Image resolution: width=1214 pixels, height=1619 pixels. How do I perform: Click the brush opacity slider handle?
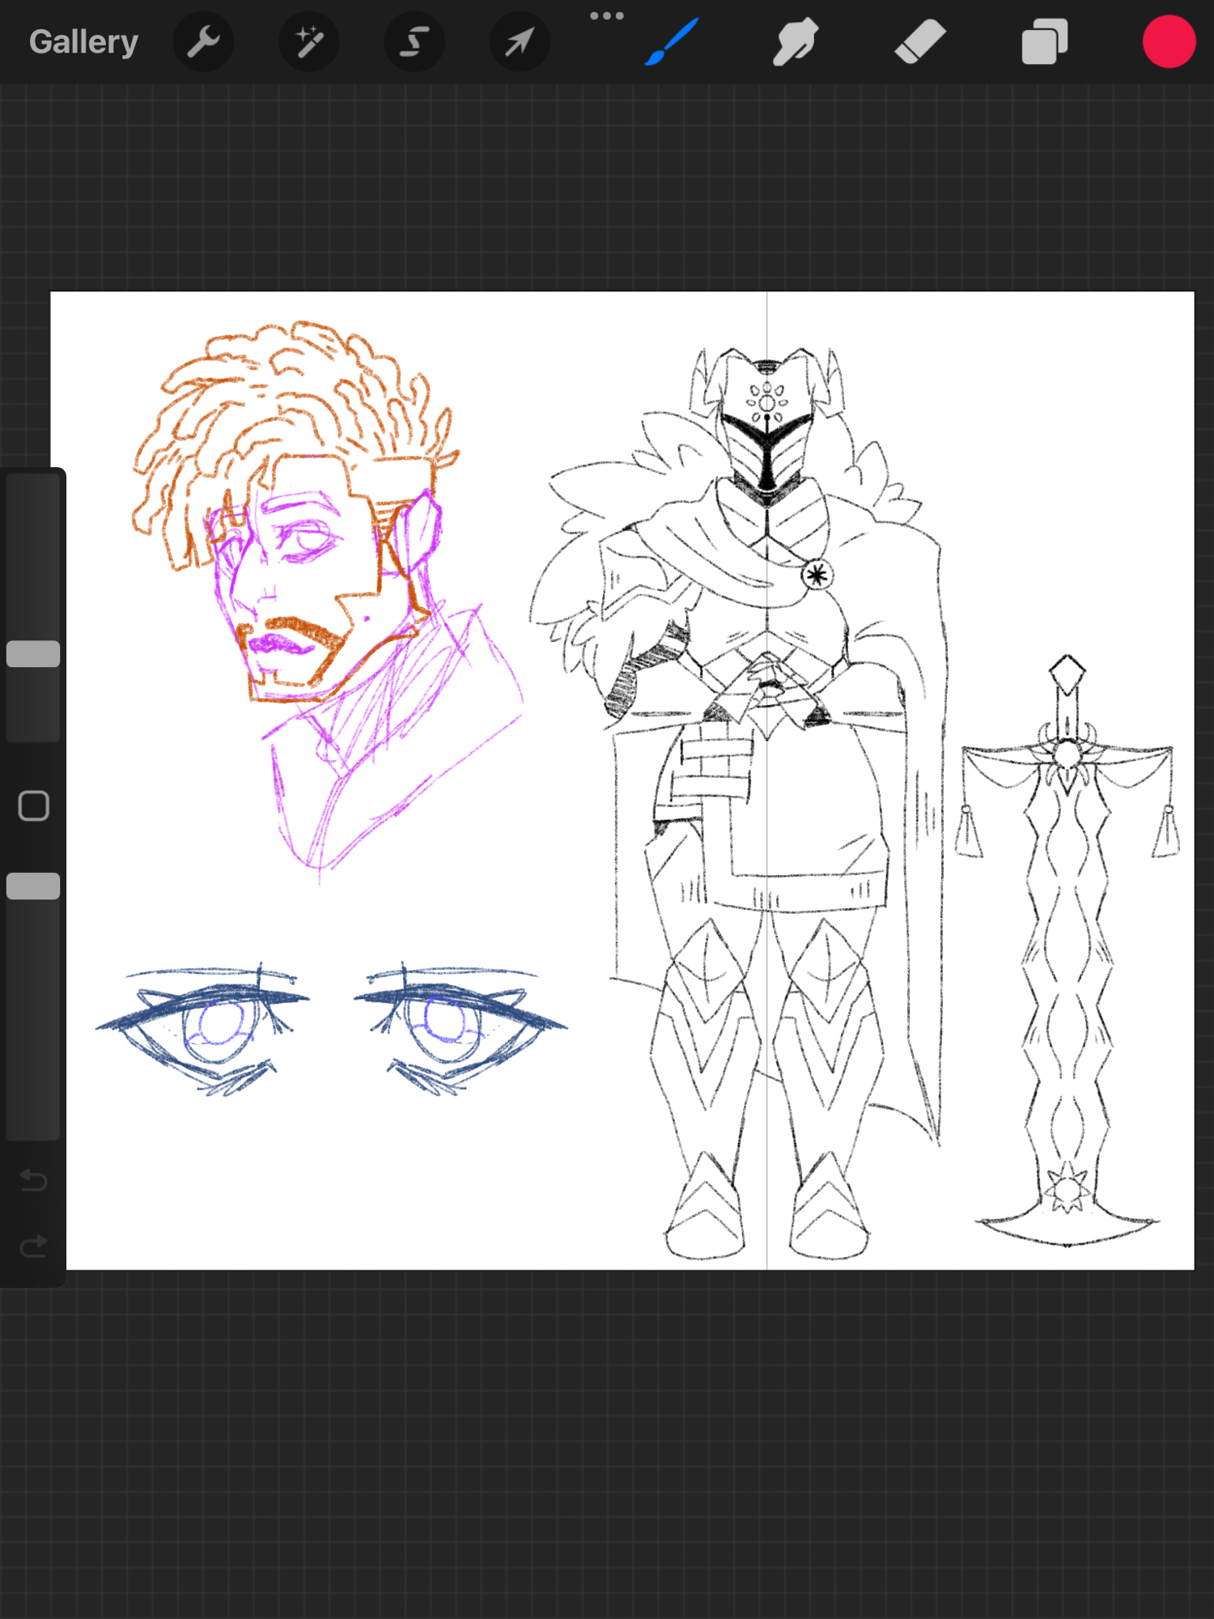[x=33, y=886]
